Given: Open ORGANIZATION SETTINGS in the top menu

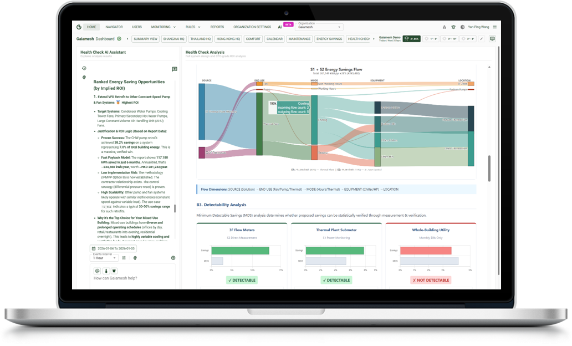Looking at the screenshot, I should 252,27.
